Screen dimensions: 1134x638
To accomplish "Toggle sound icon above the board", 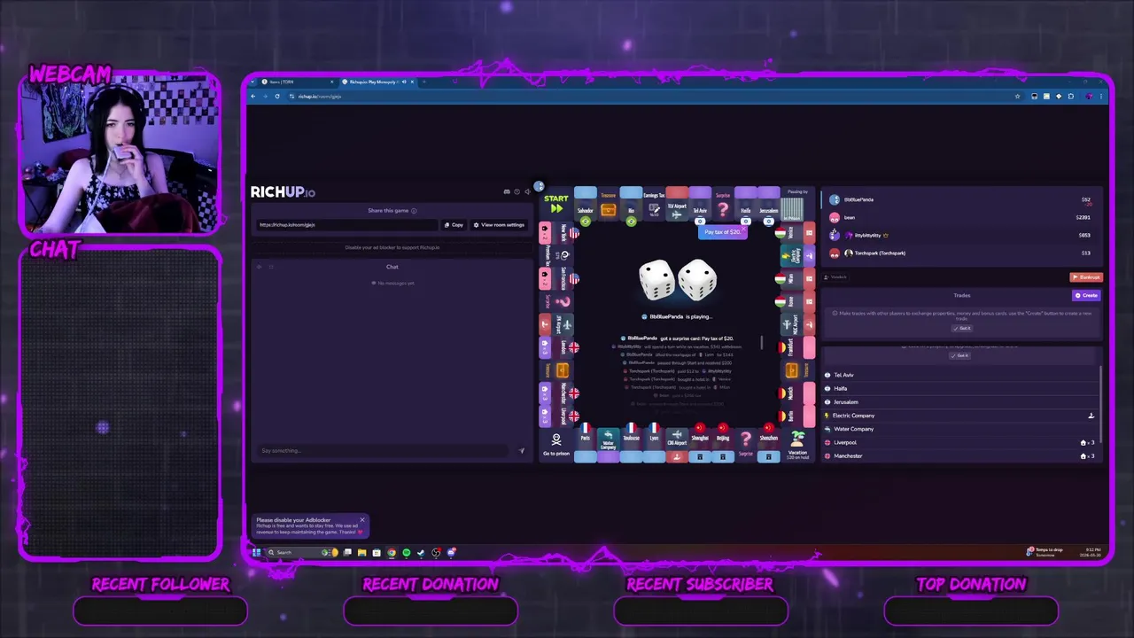I will pyautogui.click(x=527, y=191).
